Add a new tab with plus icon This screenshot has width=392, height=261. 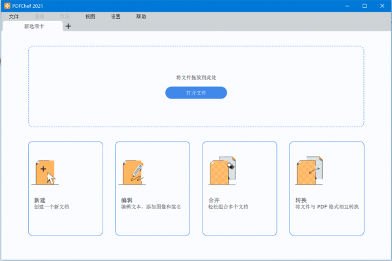68,26
